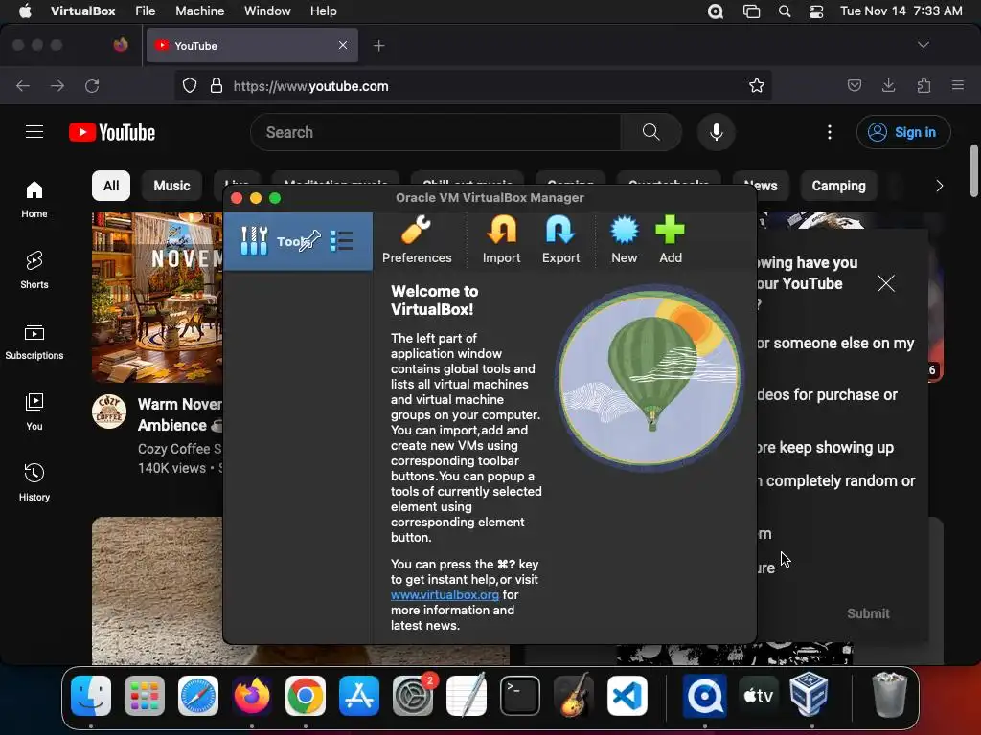Screen dimensions: 981x735
Task: Open Subscriptions in YouTube sidebar
Action: (34, 341)
